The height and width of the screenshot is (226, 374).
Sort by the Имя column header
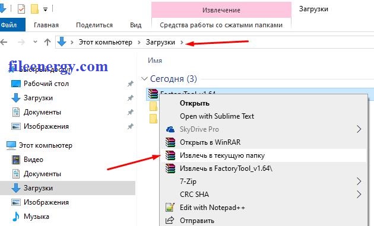click(155, 61)
